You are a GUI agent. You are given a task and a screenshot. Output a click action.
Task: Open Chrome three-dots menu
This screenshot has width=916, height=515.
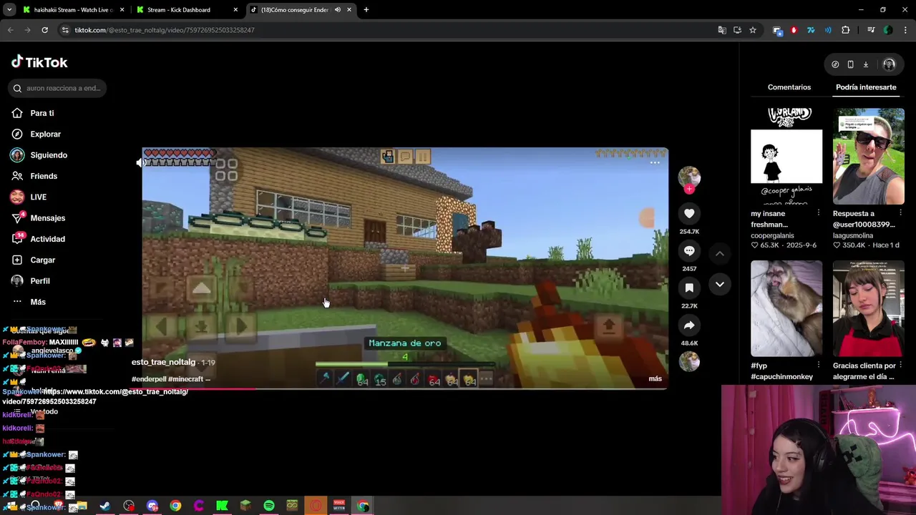(x=905, y=30)
